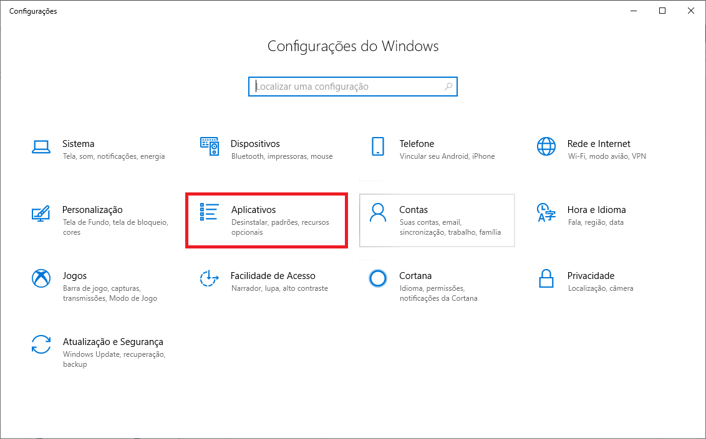
Task: Focus the Localizar uma configuração search box
Action: [x=346, y=87]
